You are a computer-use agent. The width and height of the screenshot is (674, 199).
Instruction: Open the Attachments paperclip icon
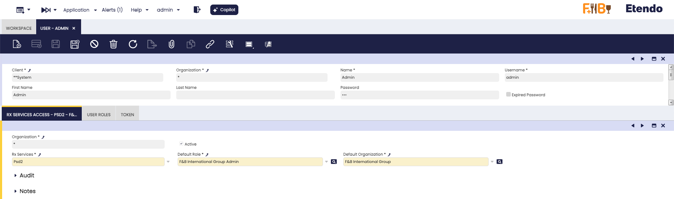tap(171, 44)
